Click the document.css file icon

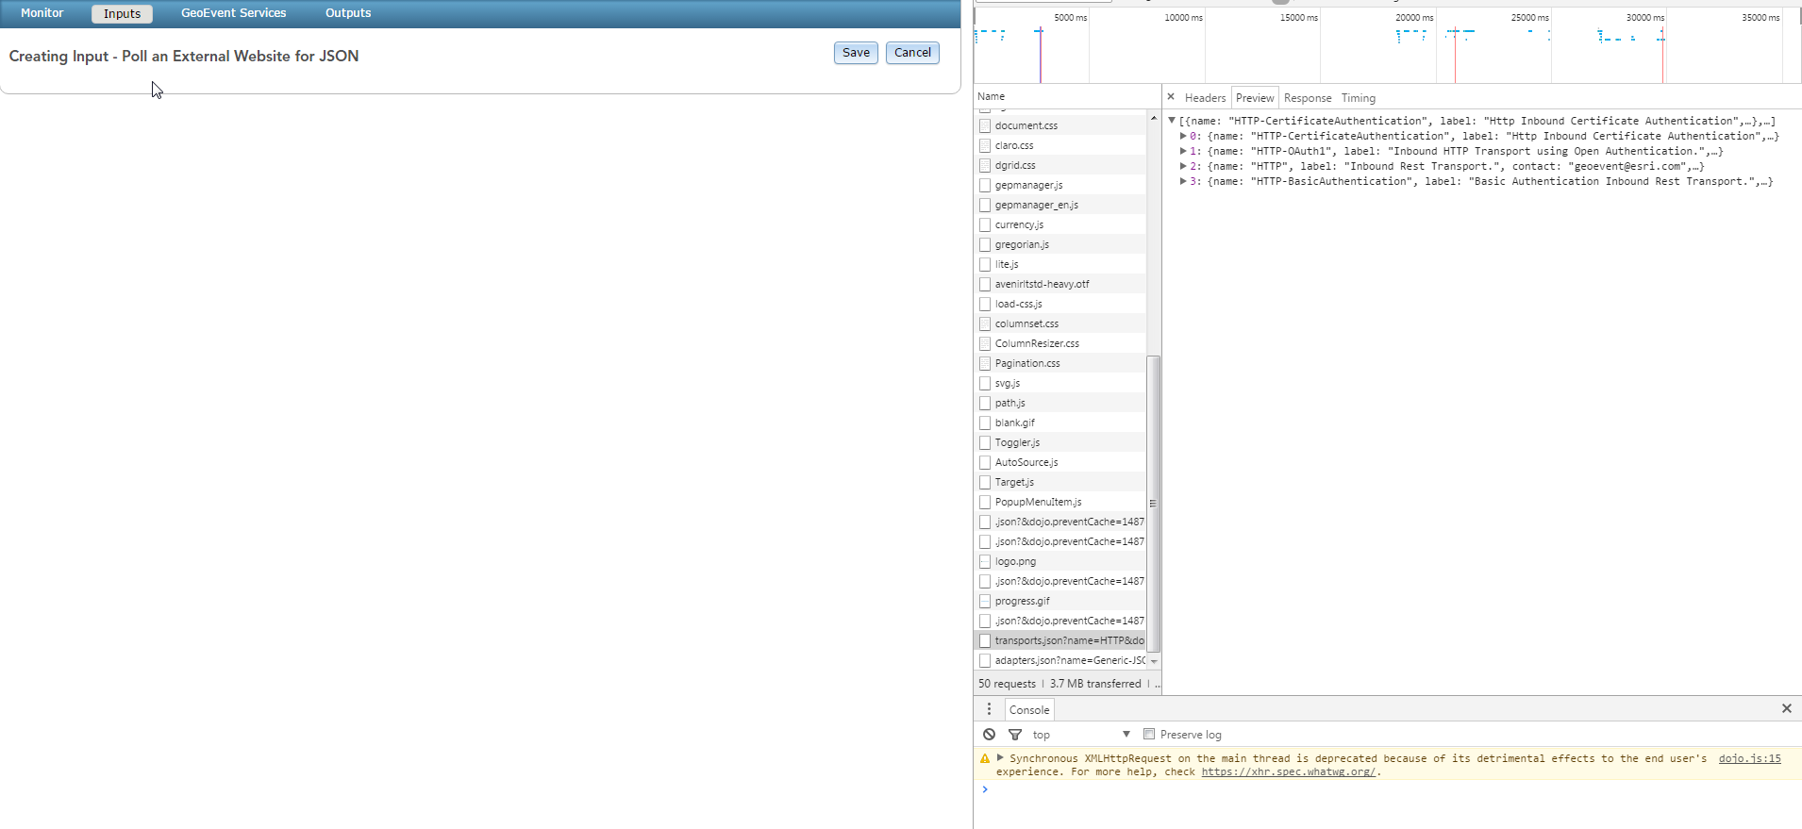pyautogui.click(x=985, y=125)
